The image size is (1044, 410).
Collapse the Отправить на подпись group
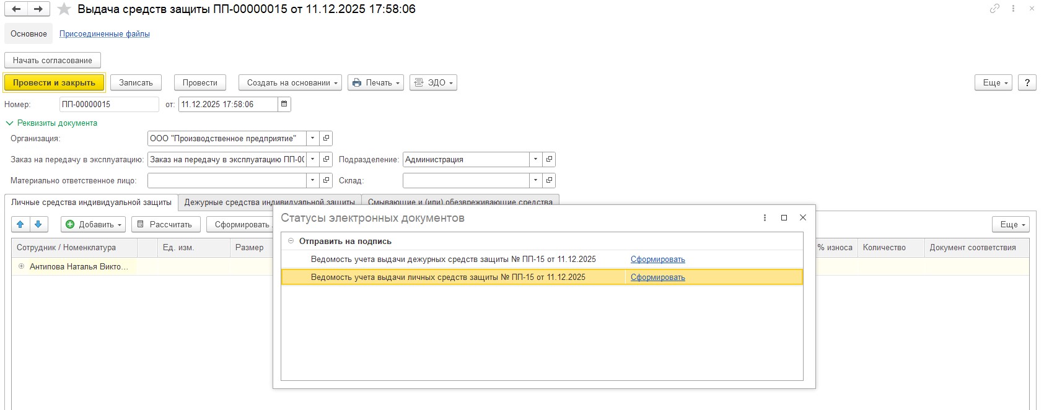[291, 241]
